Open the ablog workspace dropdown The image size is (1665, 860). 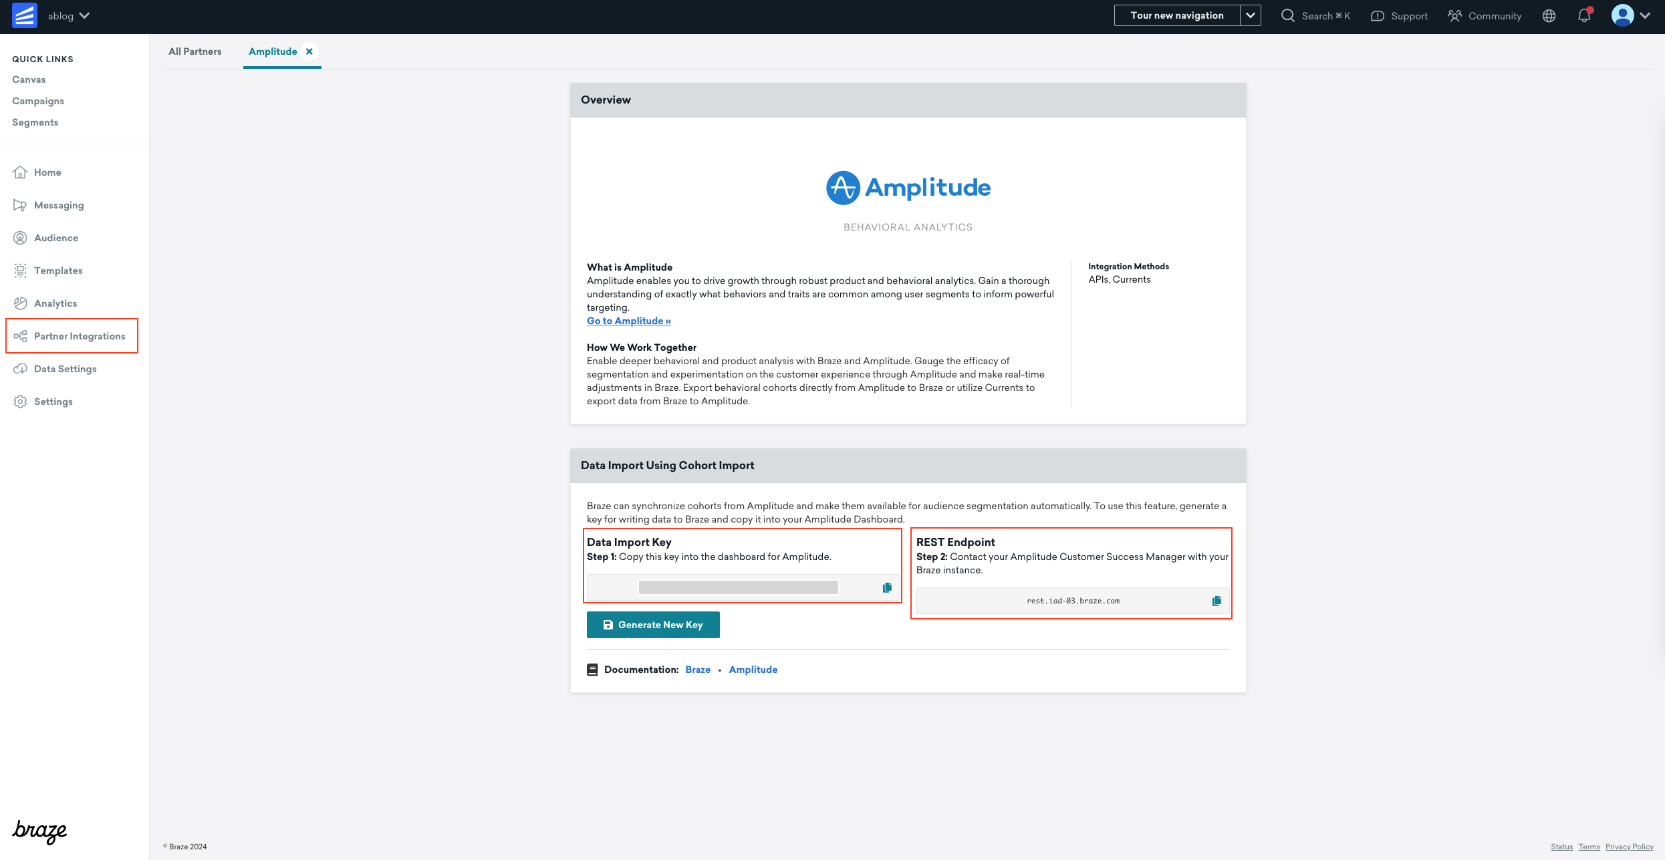(69, 16)
